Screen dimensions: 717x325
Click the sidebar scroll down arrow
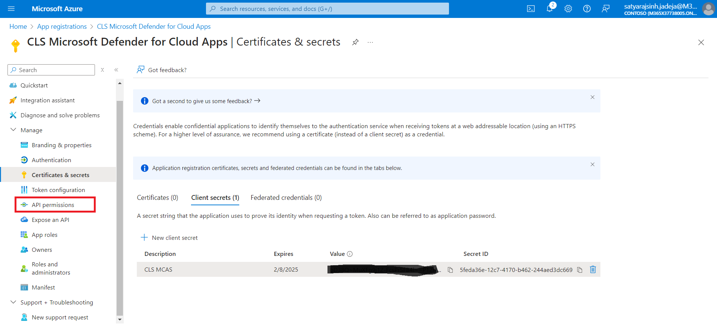(120, 319)
